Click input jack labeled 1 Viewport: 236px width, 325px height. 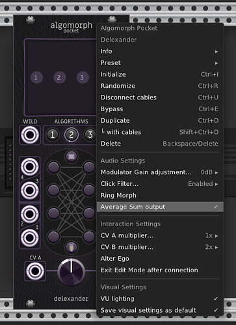click(x=30, y=238)
